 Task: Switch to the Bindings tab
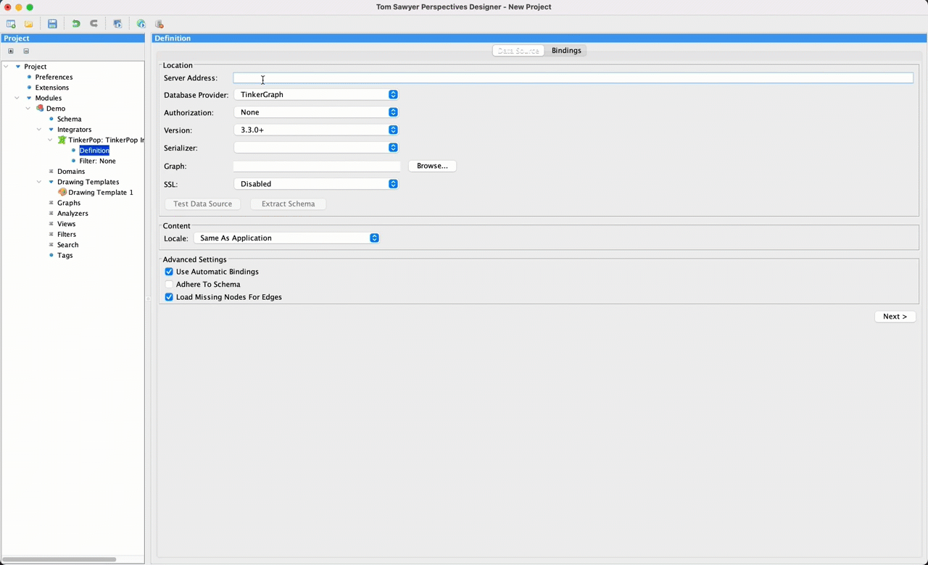coord(566,51)
